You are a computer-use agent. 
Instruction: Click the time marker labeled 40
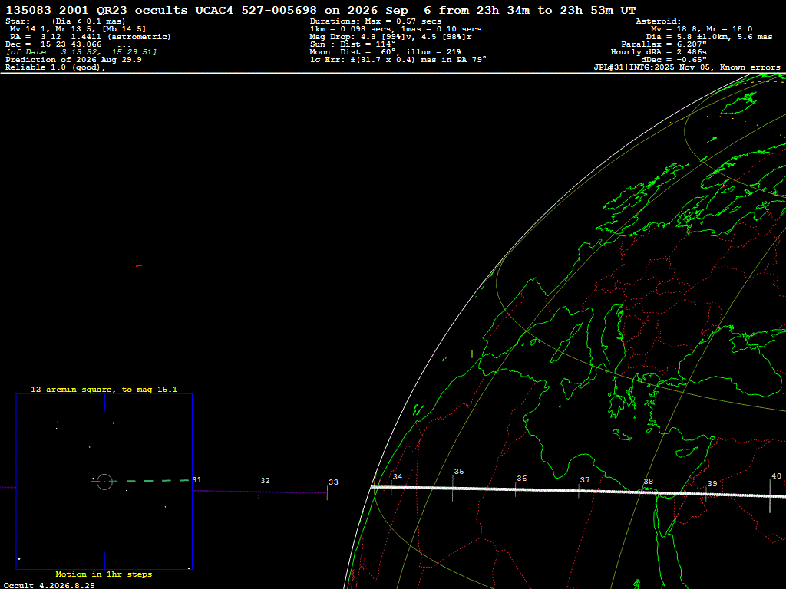(x=776, y=475)
